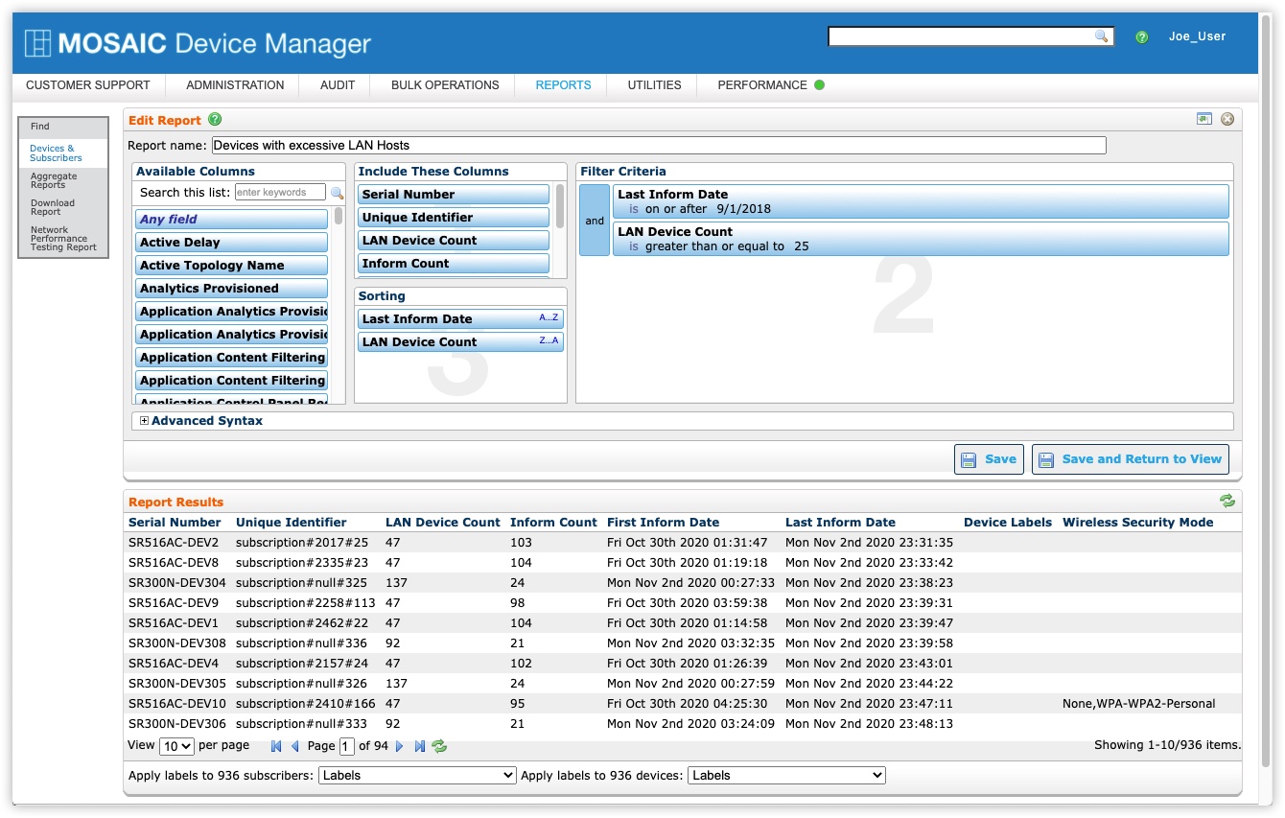Expand the Advanced Syntax section
Image resolution: width=1285 pixels, height=818 pixels.
(144, 421)
